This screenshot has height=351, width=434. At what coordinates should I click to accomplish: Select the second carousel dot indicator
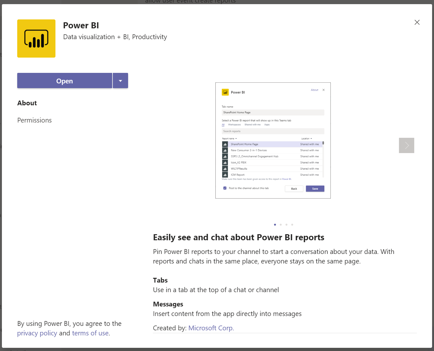(281, 225)
